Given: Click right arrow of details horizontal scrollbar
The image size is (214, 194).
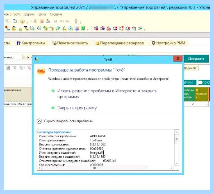Looking at the screenshot, I should pyautogui.click(x=172, y=168).
